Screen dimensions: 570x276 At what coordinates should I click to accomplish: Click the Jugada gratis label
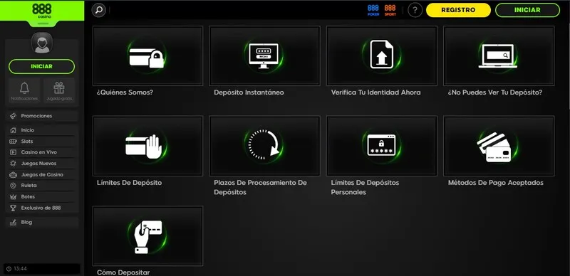(59, 98)
